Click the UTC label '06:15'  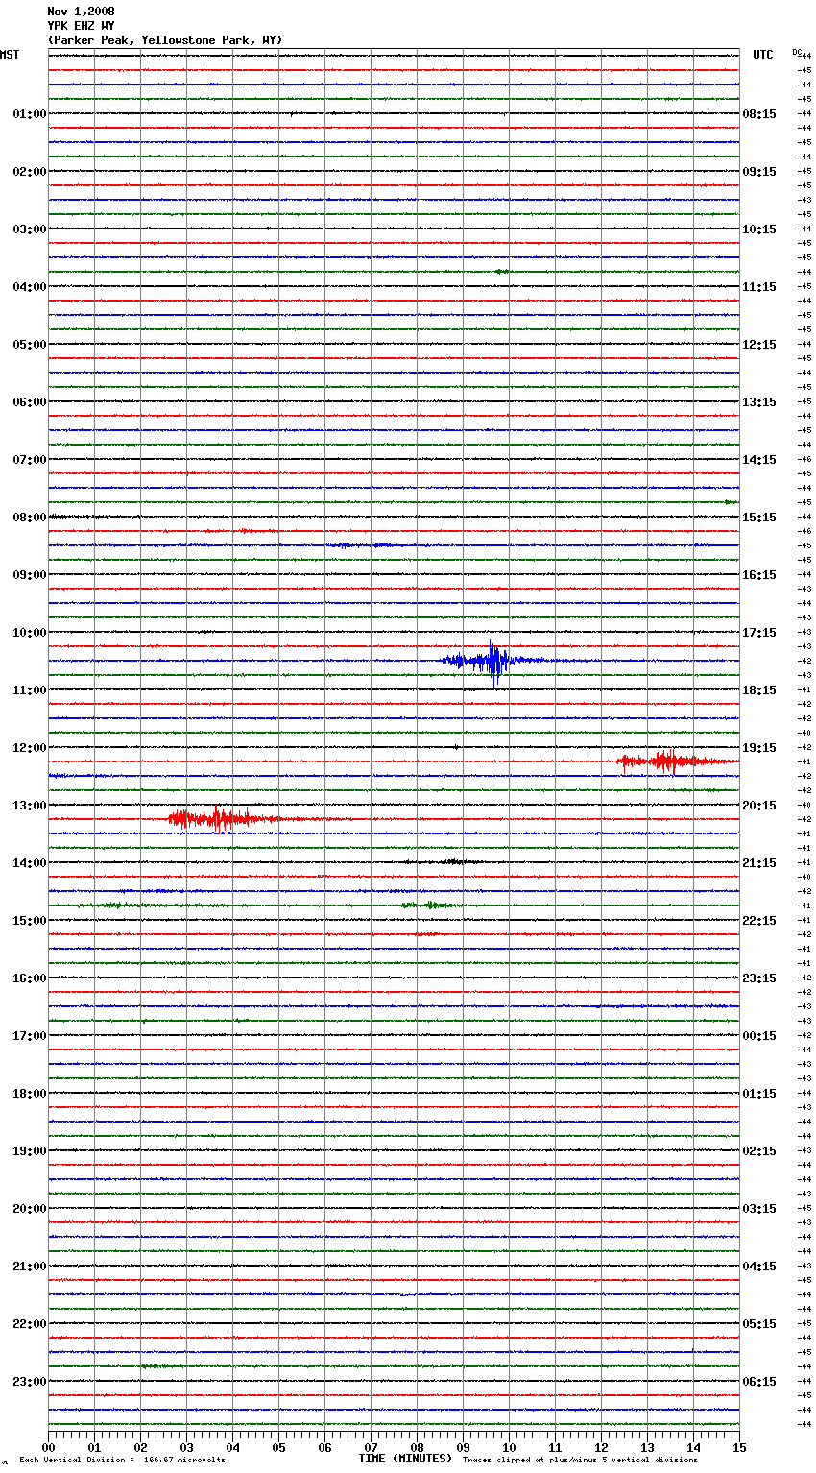click(x=759, y=1382)
